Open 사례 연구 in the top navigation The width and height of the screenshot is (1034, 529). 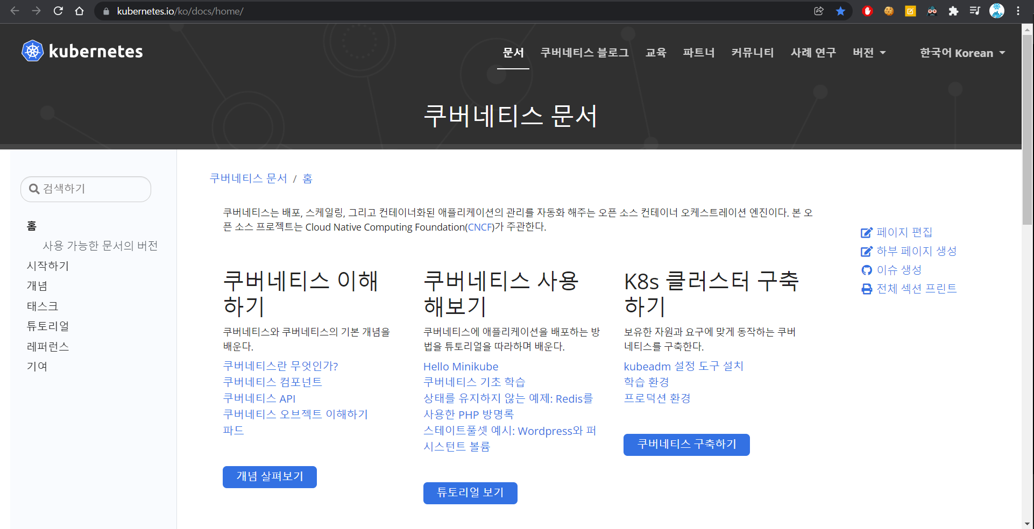[x=813, y=53]
